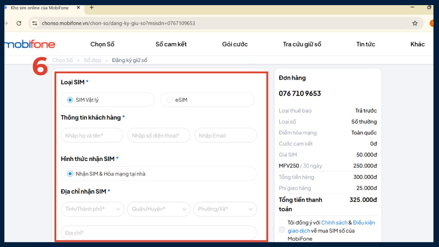
Task: Click the Đơn hàng heading
Action: [x=292, y=78]
